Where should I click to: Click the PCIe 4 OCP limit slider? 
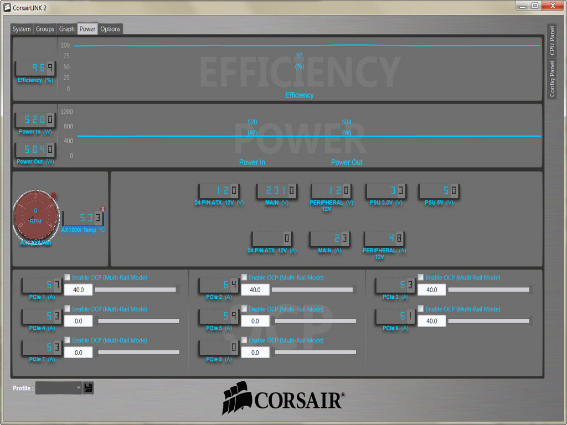coord(137,321)
